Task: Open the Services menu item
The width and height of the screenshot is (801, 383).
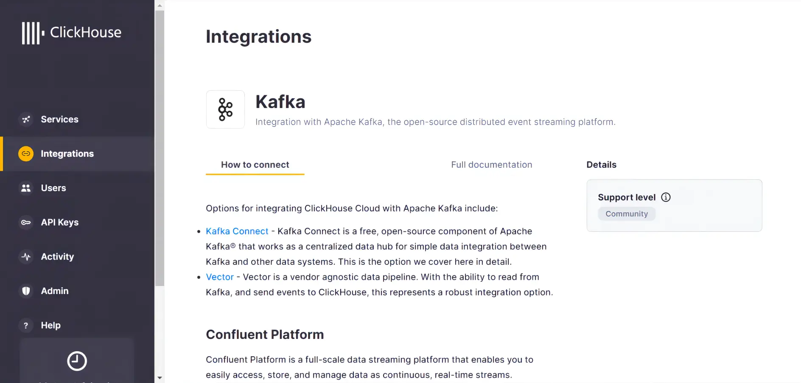Action: [x=77, y=119]
